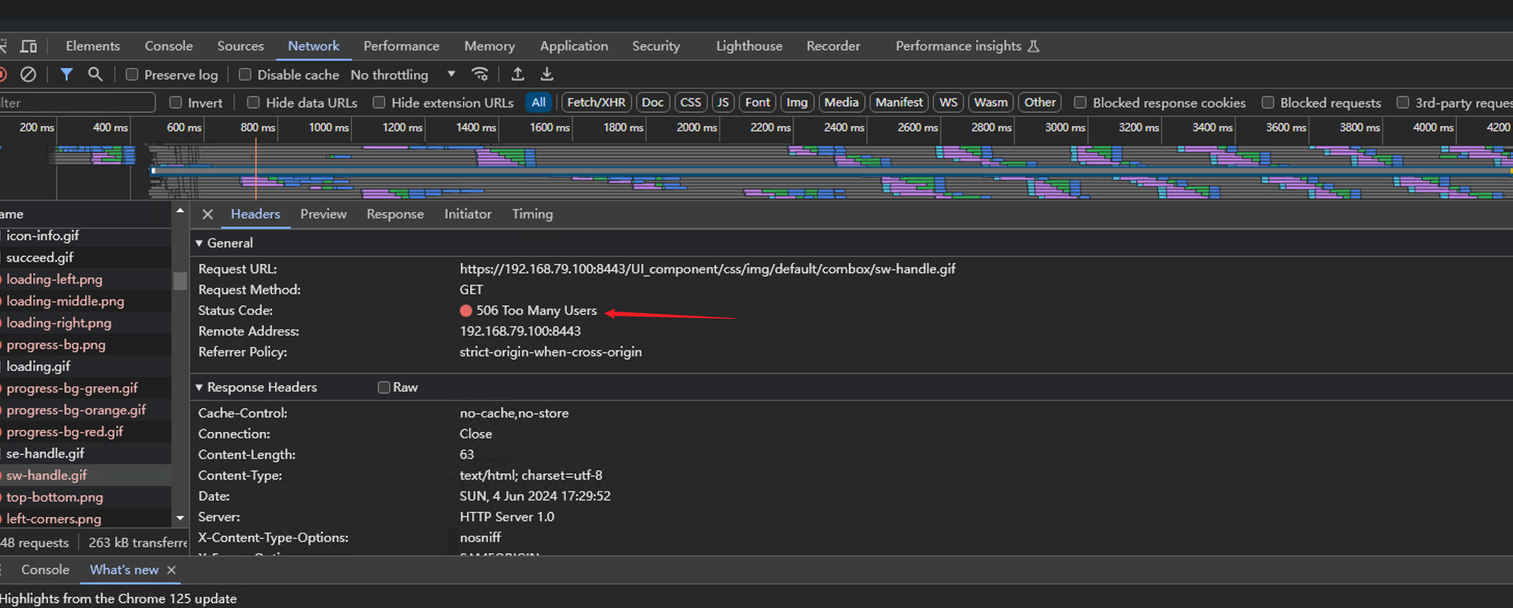Filter by Media requests
The width and height of the screenshot is (1513, 608).
(841, 102)
